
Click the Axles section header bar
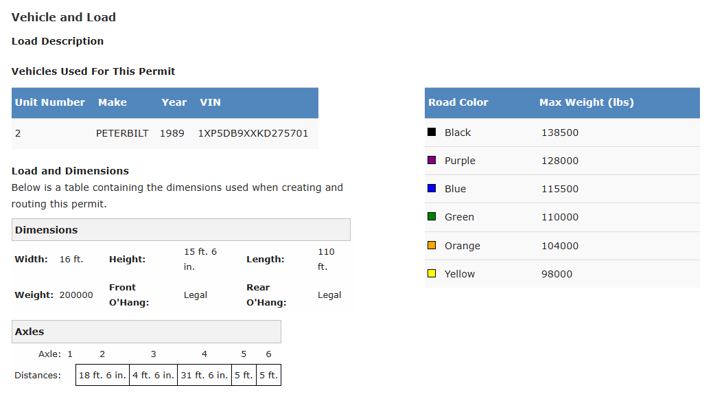coord(146,332)
